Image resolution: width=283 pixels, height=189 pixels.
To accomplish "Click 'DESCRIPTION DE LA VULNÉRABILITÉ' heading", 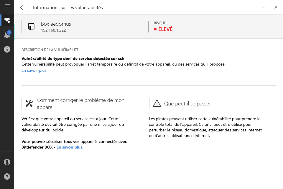I will tap(50, 50).
